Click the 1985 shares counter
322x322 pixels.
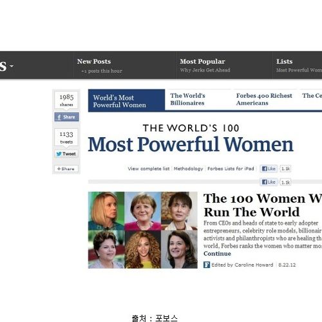click(66, 100)
